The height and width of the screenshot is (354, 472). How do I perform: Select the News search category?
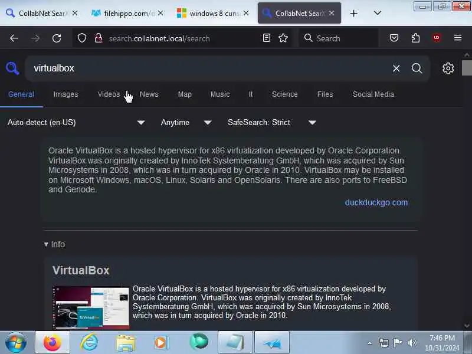(149, 94)
